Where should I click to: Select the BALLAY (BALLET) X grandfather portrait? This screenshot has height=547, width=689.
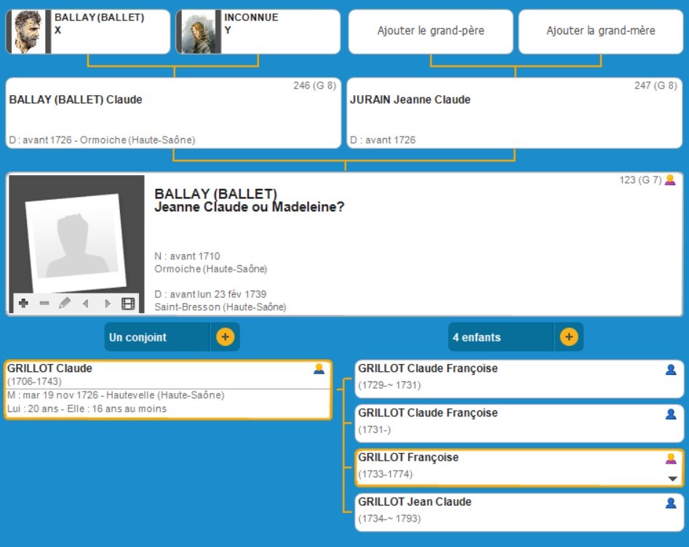[28, 32]
